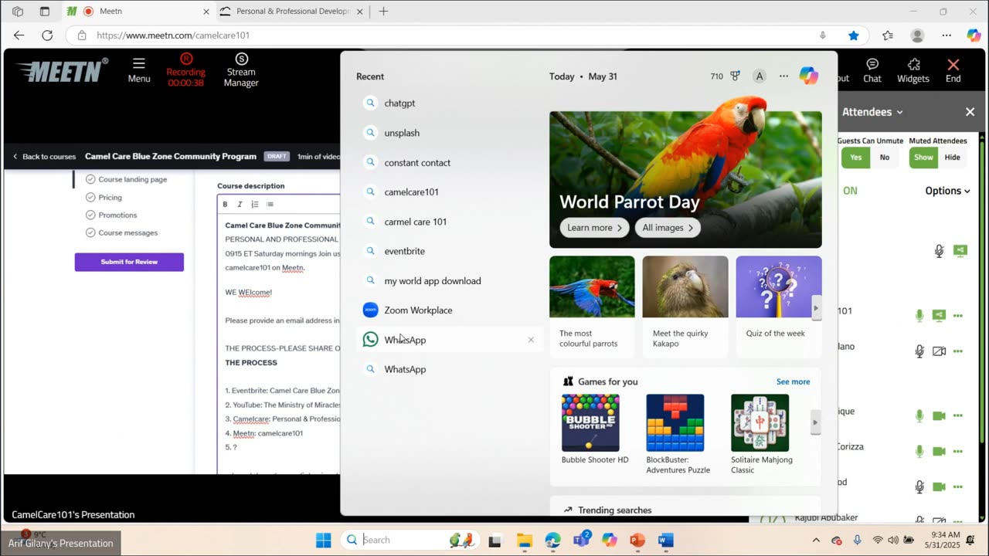Open the Meetn Chat panel
This screenshot has width=989, height=556.
pyautogui.click(x=872, y=69)
